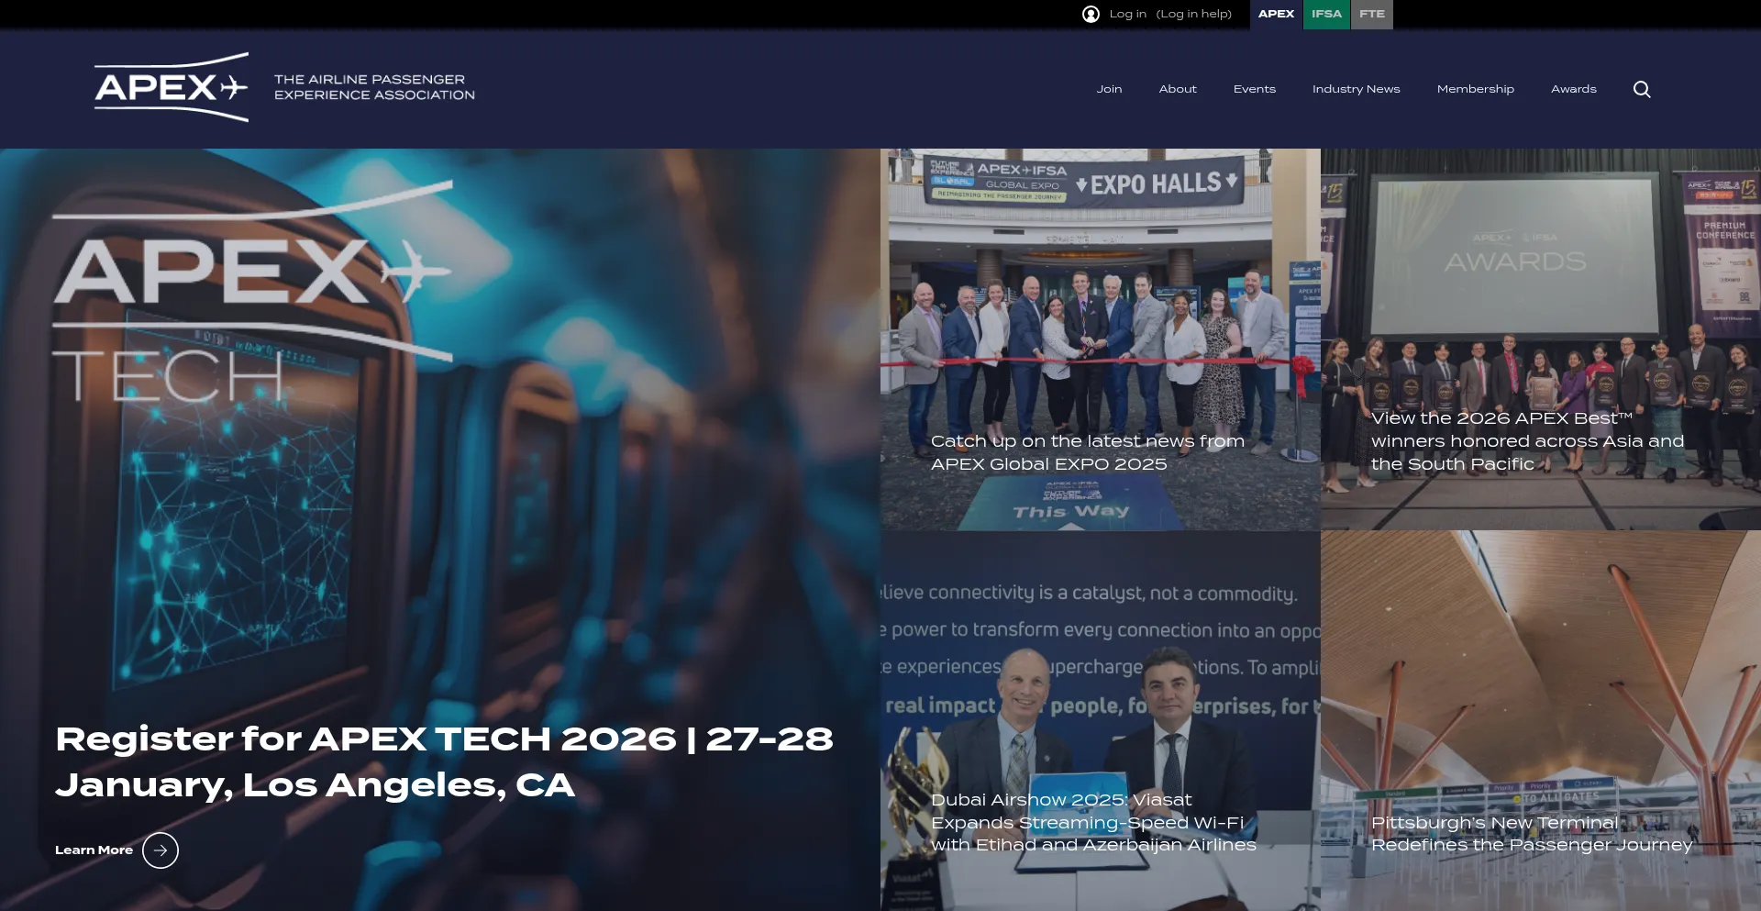The height and width of the screenshot is (911, 1761).
Task: Click the Learn More text link
Action: click(94, 850)
